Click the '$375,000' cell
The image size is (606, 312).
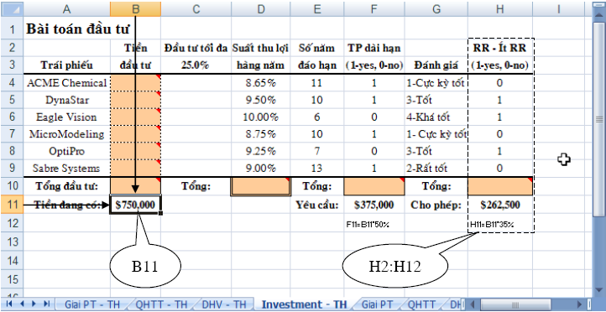click(x=374, y=205)
